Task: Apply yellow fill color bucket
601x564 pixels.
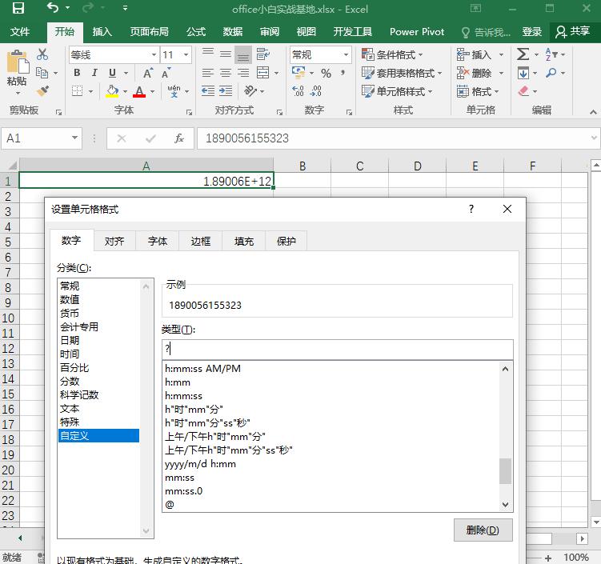Action: [112, 91]
